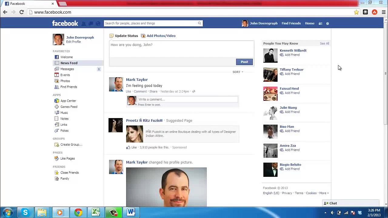388x218 pixels.
Task: Open the Chat bar
Action: pyautogui.click(x=351, y=203)
